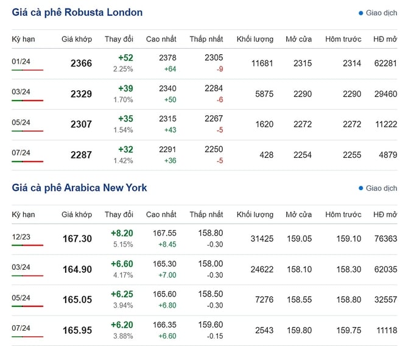Click the +6.25 change value

122,294
